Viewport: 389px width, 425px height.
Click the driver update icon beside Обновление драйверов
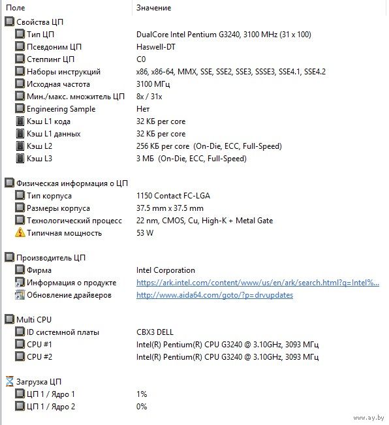pos(20,295)
